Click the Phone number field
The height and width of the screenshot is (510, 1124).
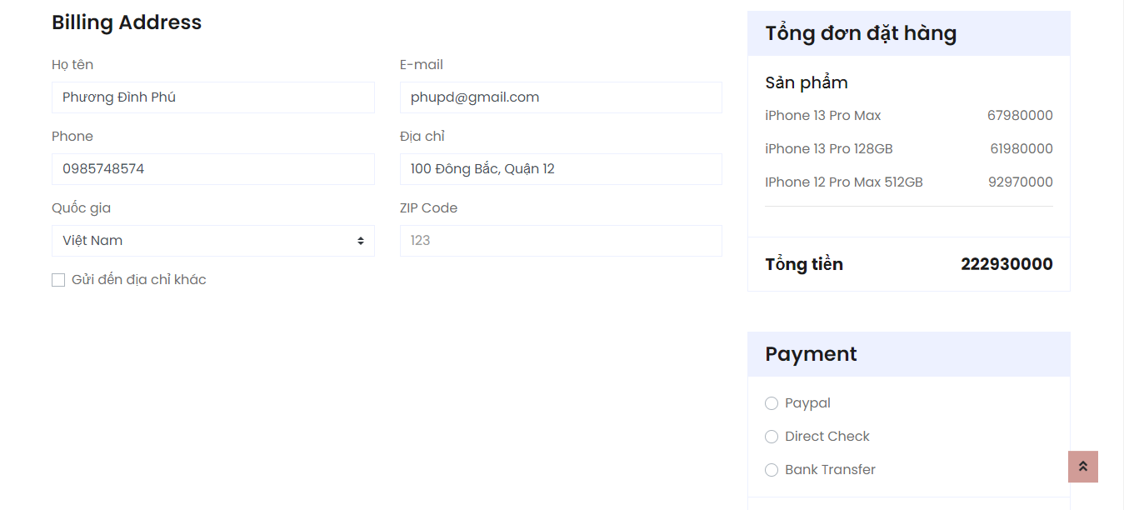(212, 168)
